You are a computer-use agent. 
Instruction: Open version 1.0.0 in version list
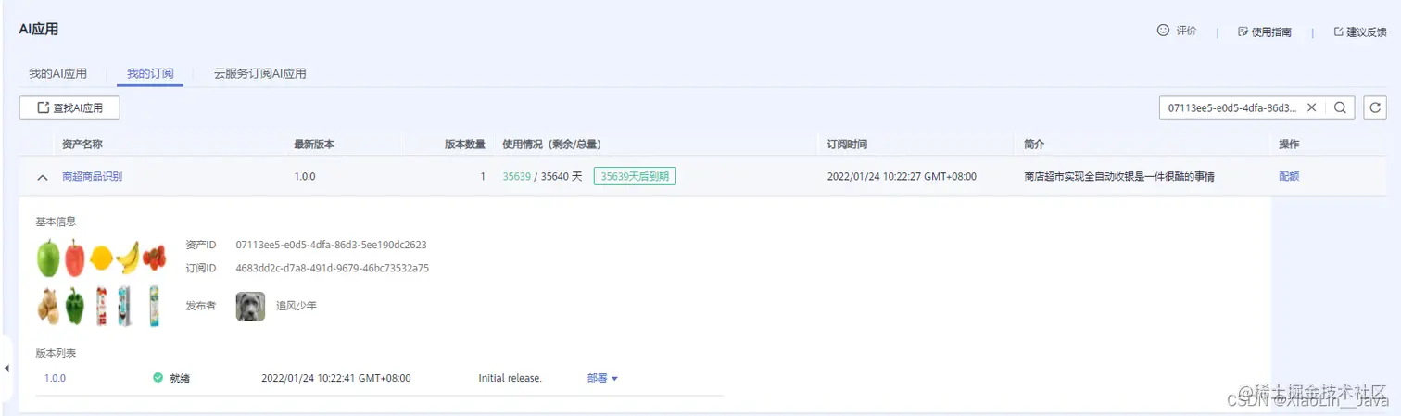(x=55, y=378)
